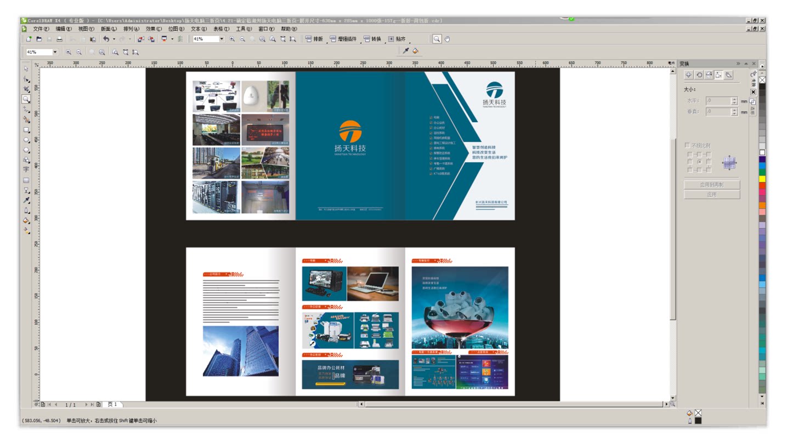Click the Position icon in transform docker

point(689,75)
